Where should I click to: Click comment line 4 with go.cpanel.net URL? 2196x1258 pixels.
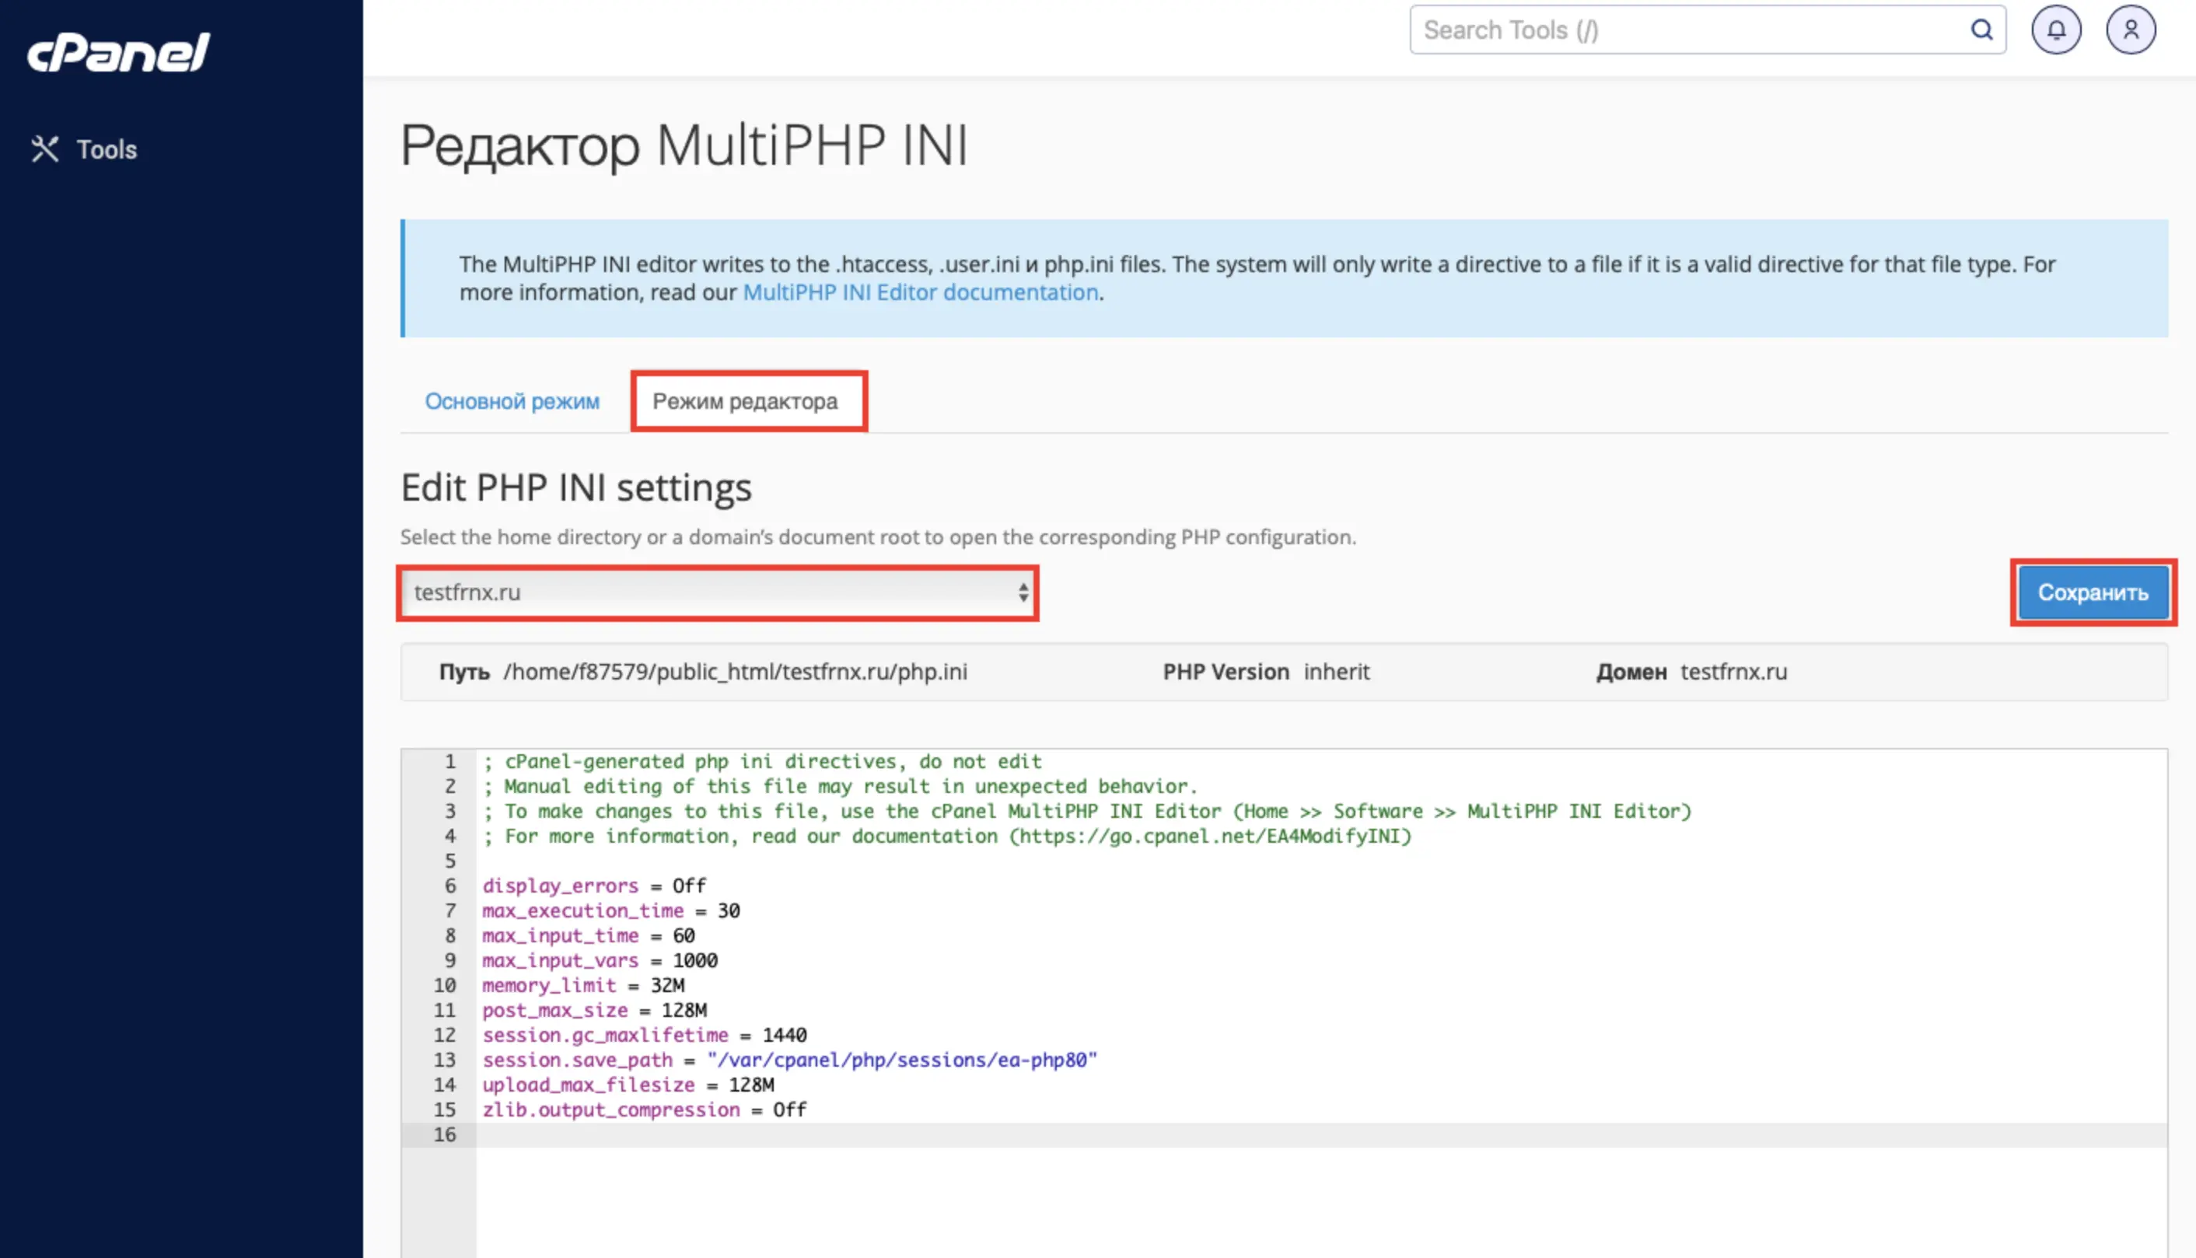click(947, 837)
